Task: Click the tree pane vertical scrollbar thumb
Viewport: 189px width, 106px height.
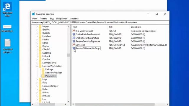Action: (x=69, y=55)
